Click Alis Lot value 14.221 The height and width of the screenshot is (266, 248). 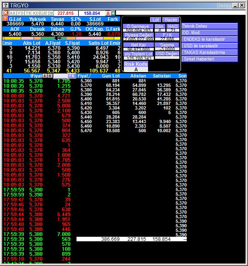pyautogui.click(x=32, y=48)
